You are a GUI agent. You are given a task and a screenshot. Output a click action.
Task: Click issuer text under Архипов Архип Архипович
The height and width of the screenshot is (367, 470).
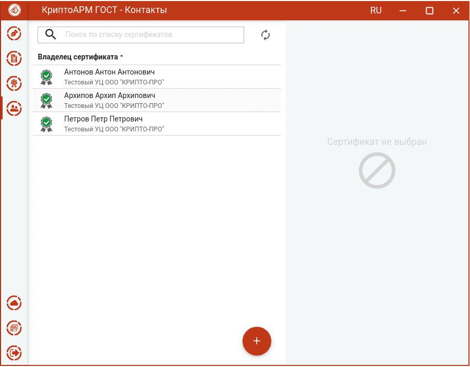114,105
